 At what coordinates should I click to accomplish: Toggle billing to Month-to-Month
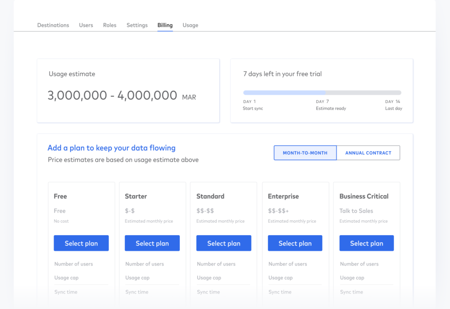click(305, 153)
